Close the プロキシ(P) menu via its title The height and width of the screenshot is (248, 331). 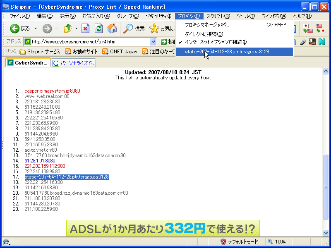(189, 16)
